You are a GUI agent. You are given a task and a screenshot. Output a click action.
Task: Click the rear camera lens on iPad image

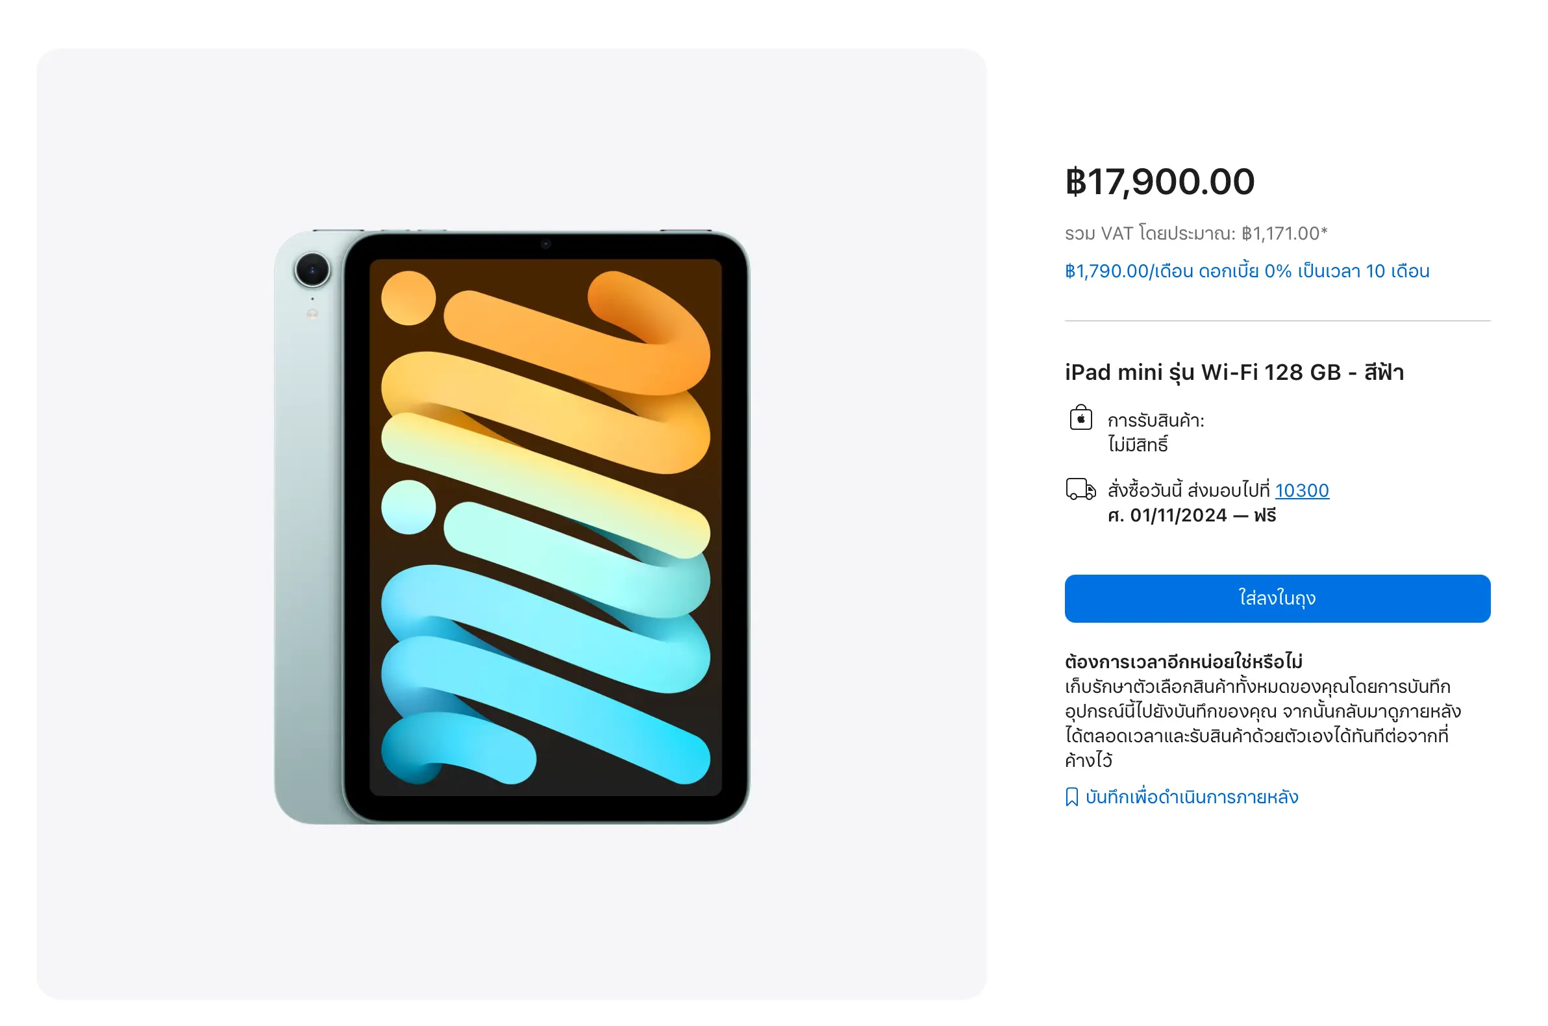(312, 269)
